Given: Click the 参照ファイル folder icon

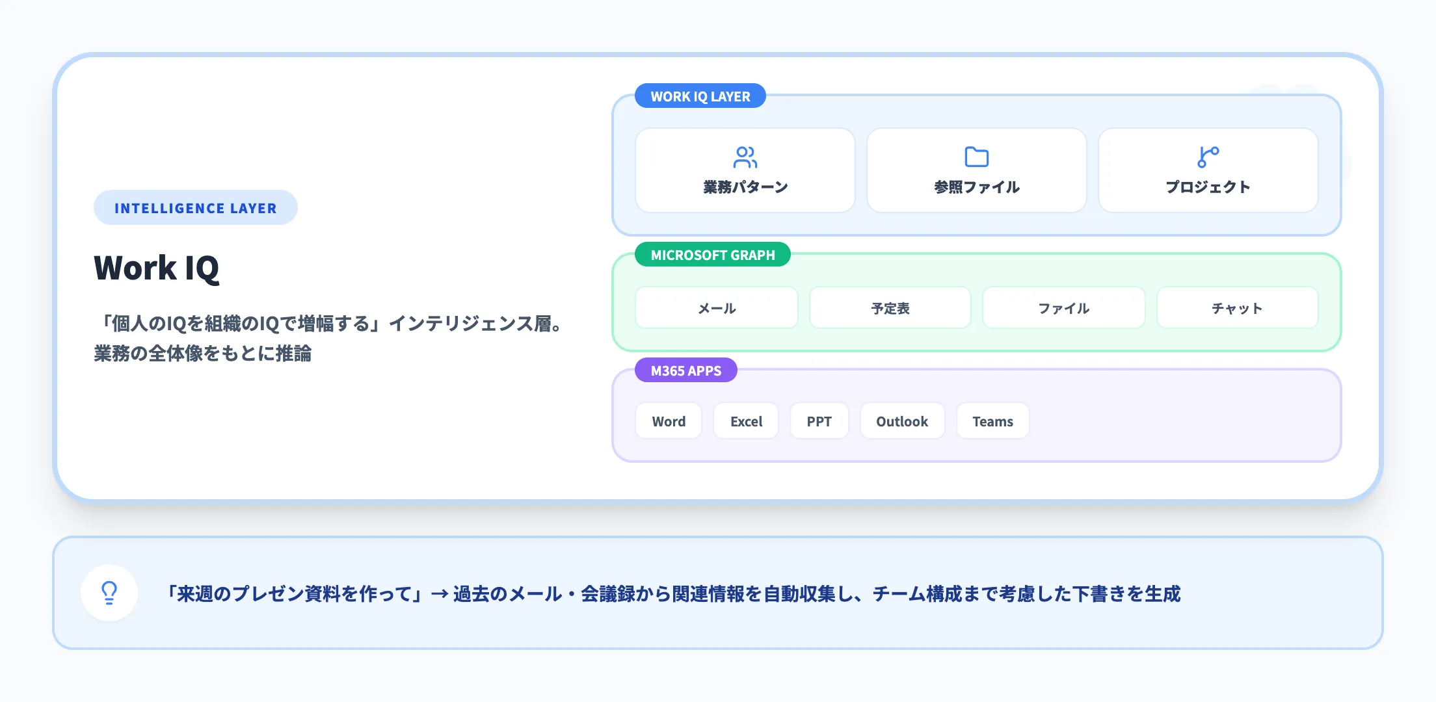Looking at the screenshot, I should coord(976,156).
